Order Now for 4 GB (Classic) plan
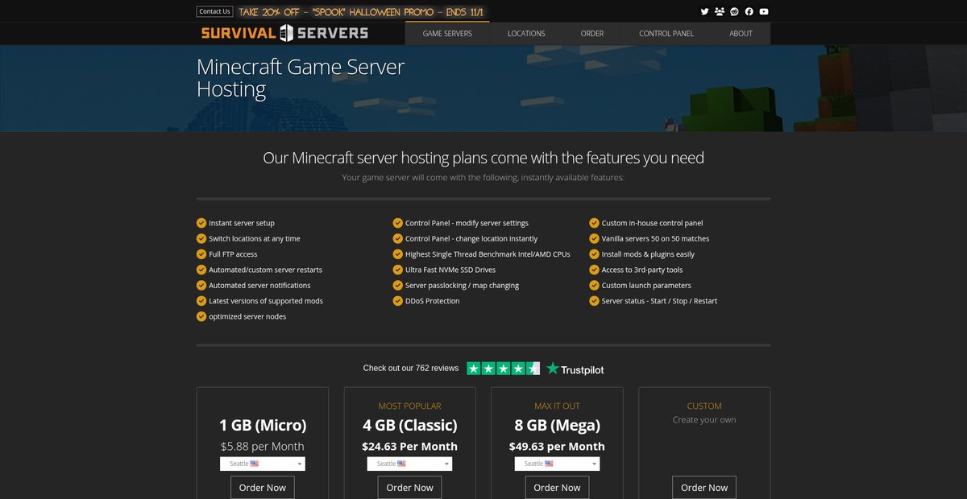The width and height of the screenshot is (967, 499). point(409,488)
